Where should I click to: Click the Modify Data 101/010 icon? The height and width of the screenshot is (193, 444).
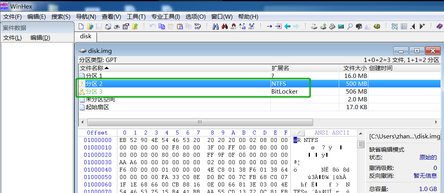coord(197,27)
